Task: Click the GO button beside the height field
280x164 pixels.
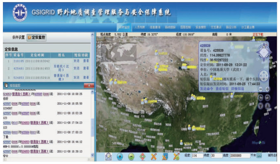Action: coord(259,156)
